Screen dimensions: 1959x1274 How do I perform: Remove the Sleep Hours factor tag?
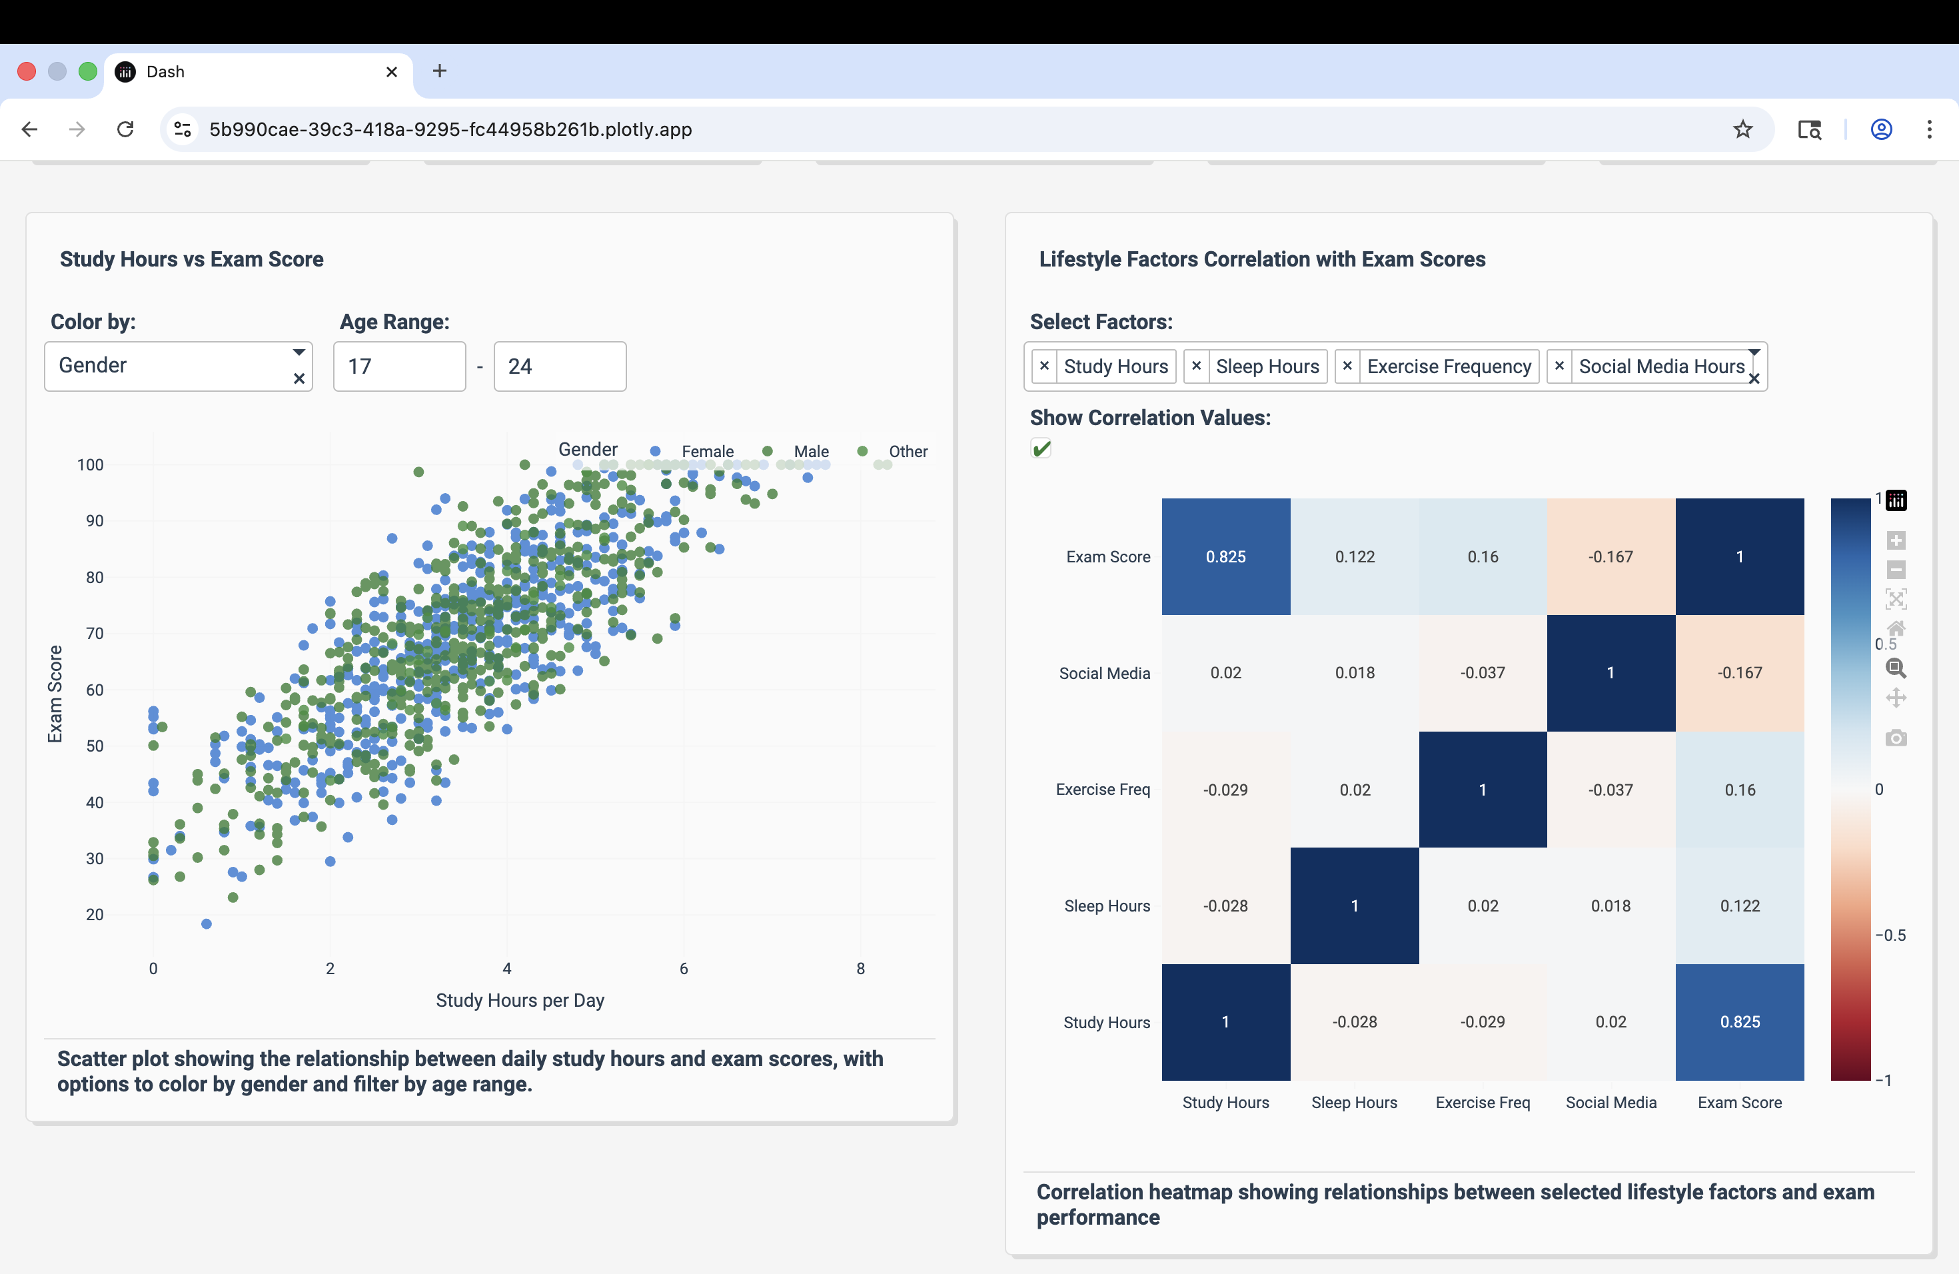pos(1196,366)
